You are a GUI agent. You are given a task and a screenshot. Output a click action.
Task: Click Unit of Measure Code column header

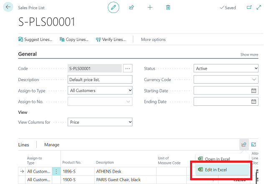coord(169,161)
